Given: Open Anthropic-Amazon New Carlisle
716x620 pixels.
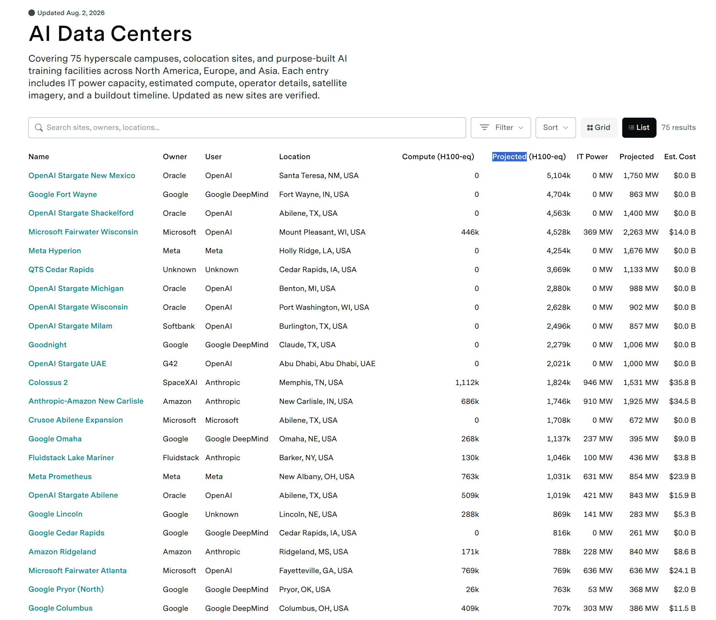Looking at the screenshot, I should point(86,401).
